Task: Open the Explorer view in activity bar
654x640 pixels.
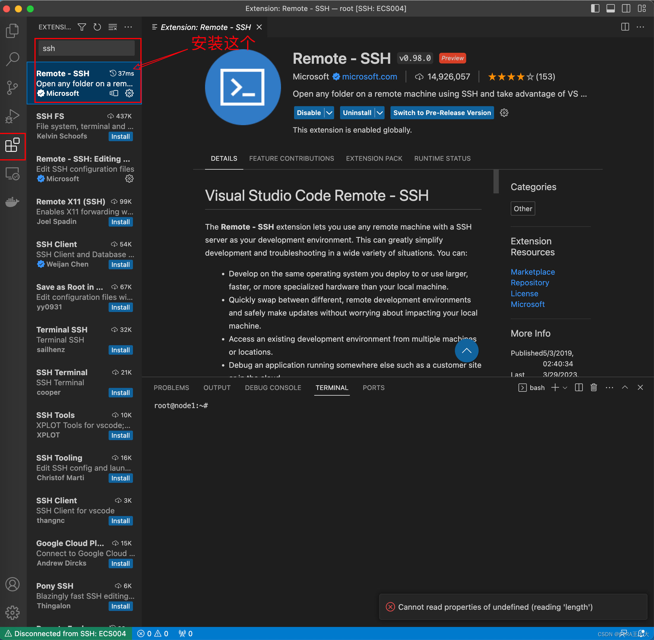Action: (x=12, y=31)
